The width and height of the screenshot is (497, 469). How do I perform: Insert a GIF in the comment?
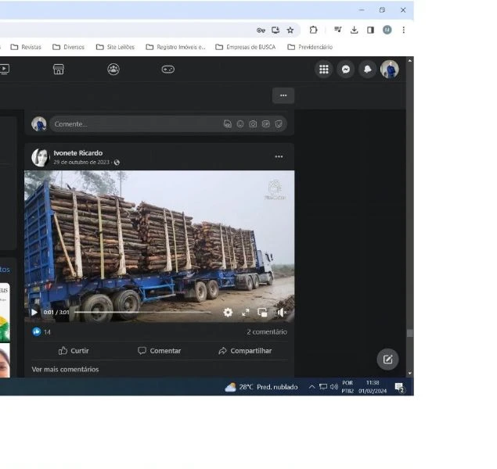pos(265,124)
